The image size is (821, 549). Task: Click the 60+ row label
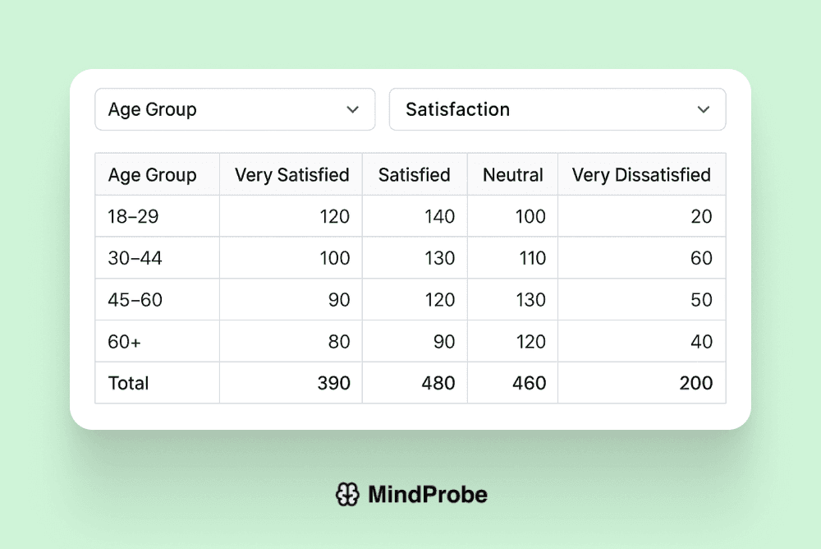[x=122, y=340]
